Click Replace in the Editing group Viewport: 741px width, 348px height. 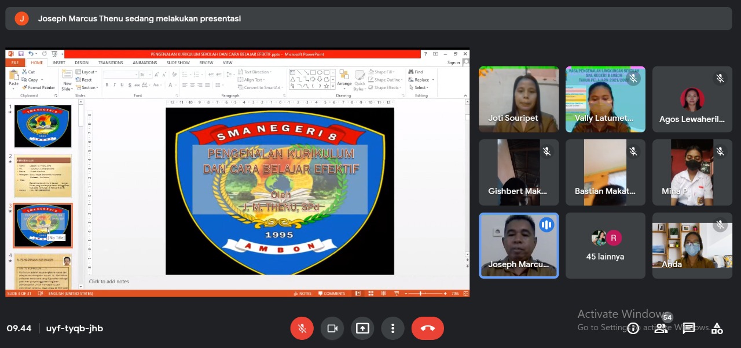(x=421, y=80)
